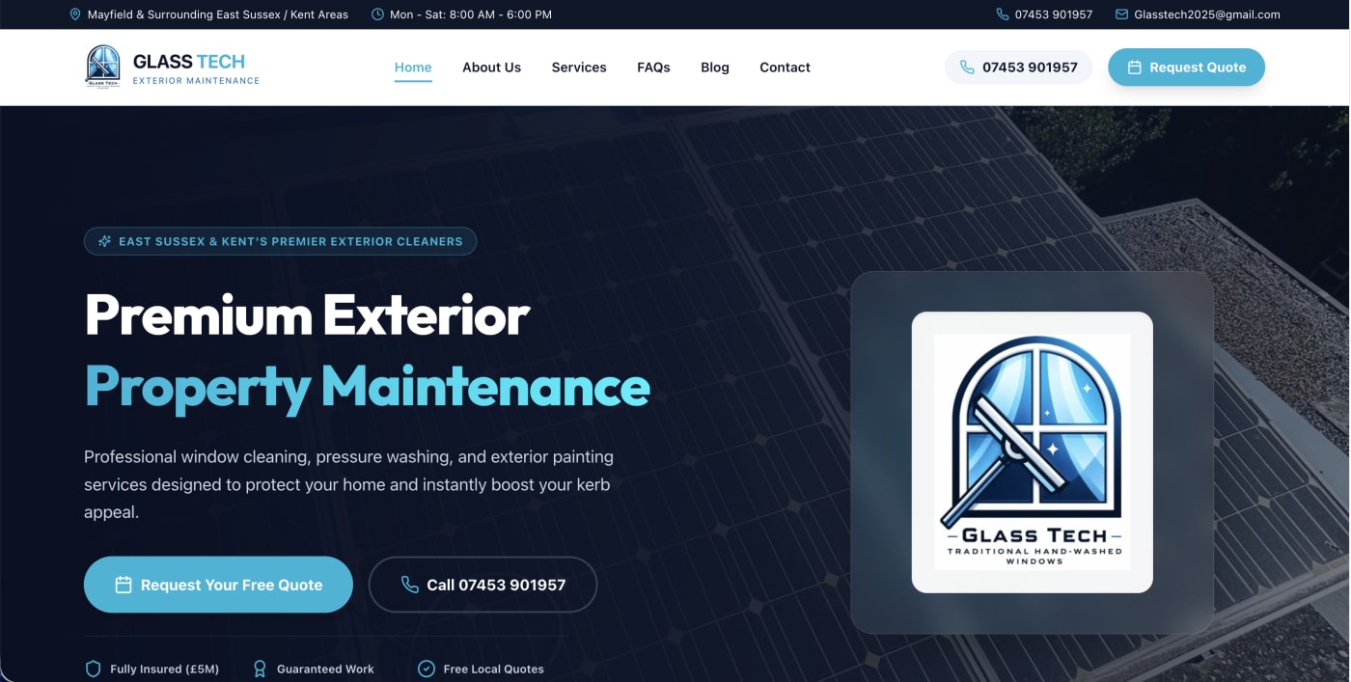
Task: Click the Professional window cleaning description paragraph
Action: (348, 484)
